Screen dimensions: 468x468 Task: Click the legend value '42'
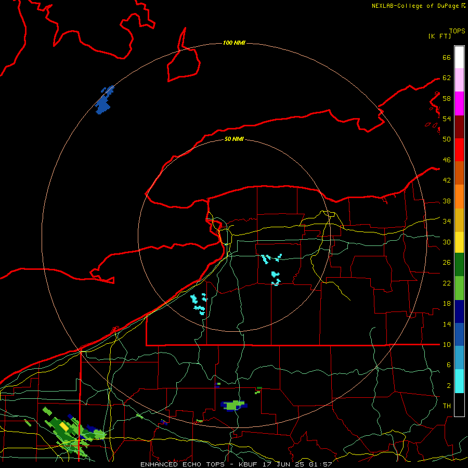point(447,180)
